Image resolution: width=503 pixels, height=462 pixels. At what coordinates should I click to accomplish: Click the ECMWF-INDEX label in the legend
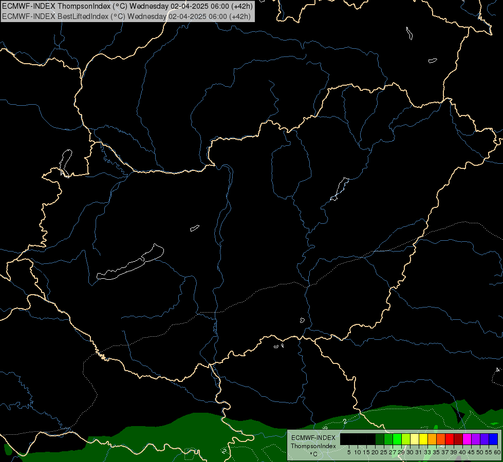(313, 438)
